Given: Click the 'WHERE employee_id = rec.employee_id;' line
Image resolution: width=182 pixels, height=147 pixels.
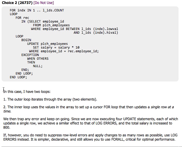Looking at the screenshot, I should tap(64, 51).
